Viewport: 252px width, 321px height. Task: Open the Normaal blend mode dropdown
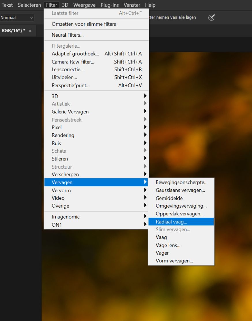point(17,18)
